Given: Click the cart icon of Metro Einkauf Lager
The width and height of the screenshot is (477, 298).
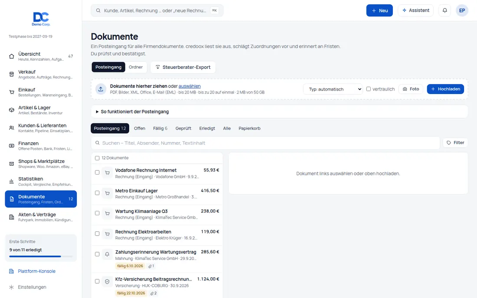Looking at the screenshot, I should coord(108,193).
